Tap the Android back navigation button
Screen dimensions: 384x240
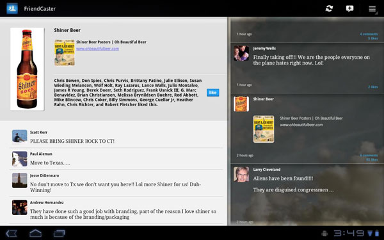pyautogui.click(x=12, y=233)
